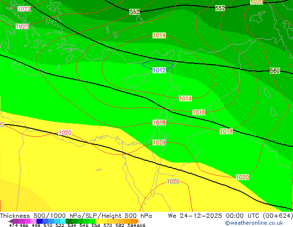The height and width of the screenshot is (227, 293).
Task: Click the 1022 isobar label
Action: (x=24, y=9)
